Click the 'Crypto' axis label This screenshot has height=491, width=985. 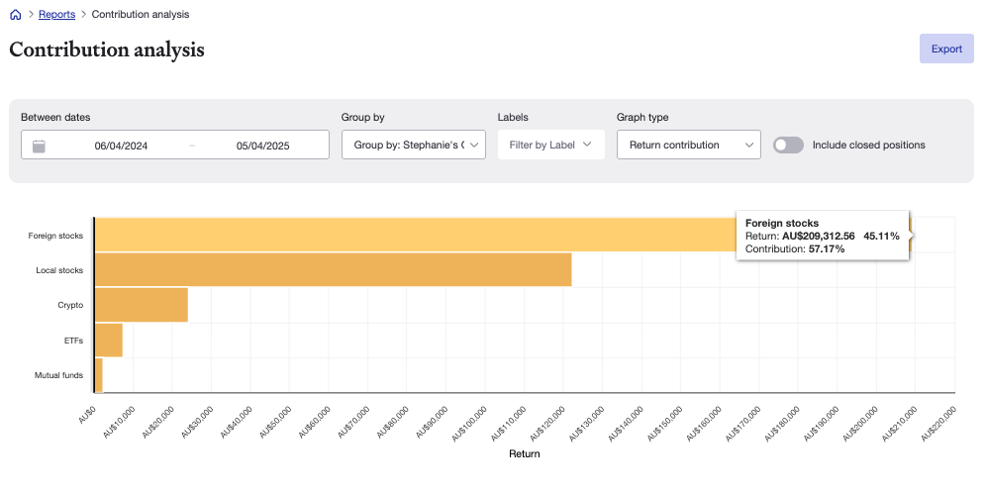[x=70, y=305]
